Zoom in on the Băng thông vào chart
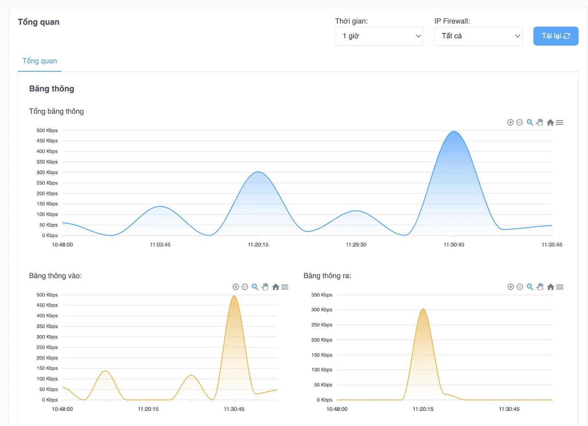The image size is (588, 426). pos(236,287)
